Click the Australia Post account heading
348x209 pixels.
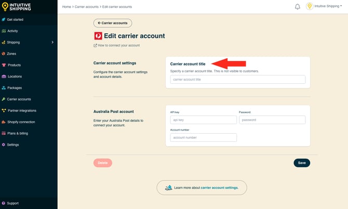[x=113, y=111]
